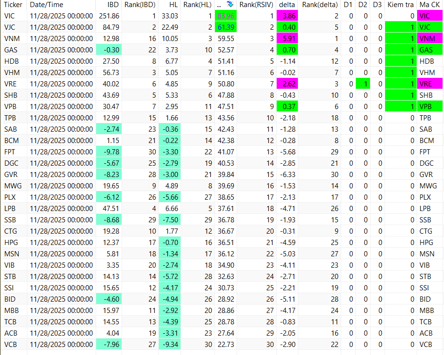Click the Ma CK column header
Viewport: 444px width, 355px height.
pos(429,5)
